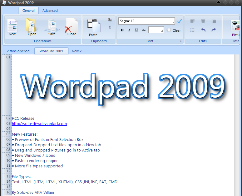This screenshot has width=242, height=196.
Task: Open the solo-dev.deviantart.com hyperlink
Action: point(39,124)
